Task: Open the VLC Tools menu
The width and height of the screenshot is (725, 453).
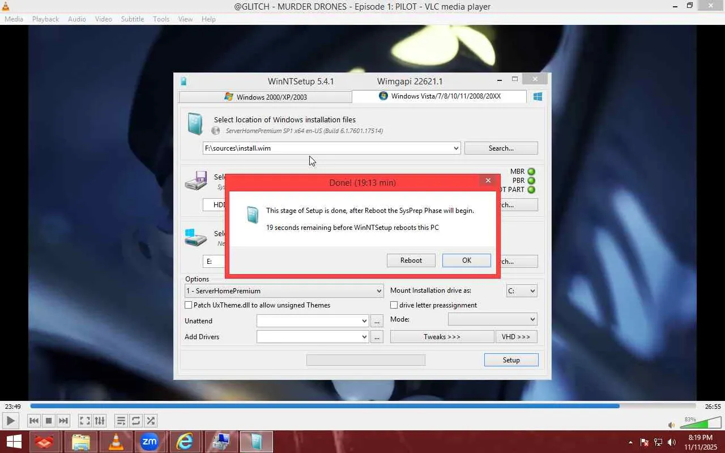Action: click(161, 19)
